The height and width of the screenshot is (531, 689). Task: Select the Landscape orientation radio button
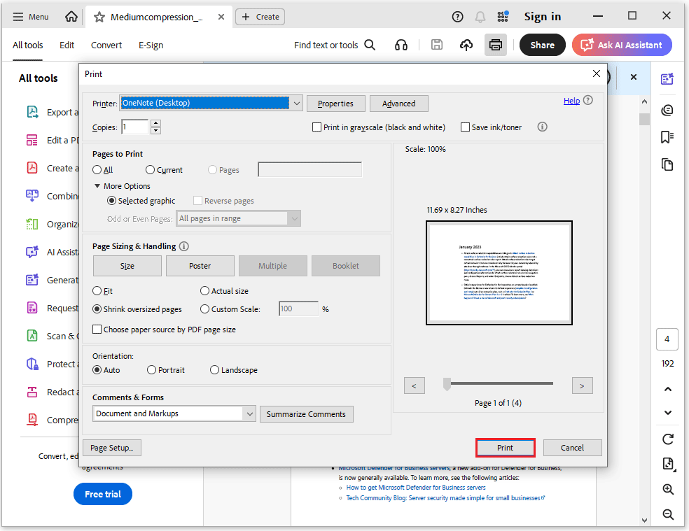coord(214,369)
